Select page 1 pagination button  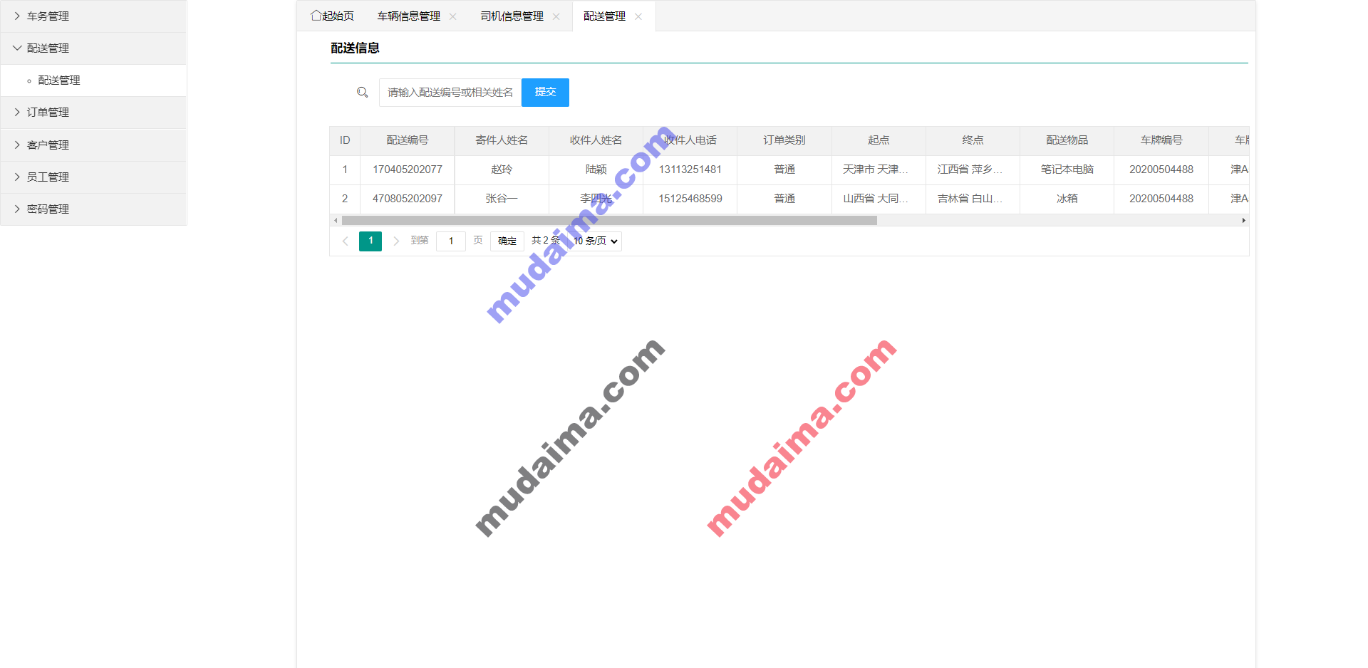[x=370, y=241]
